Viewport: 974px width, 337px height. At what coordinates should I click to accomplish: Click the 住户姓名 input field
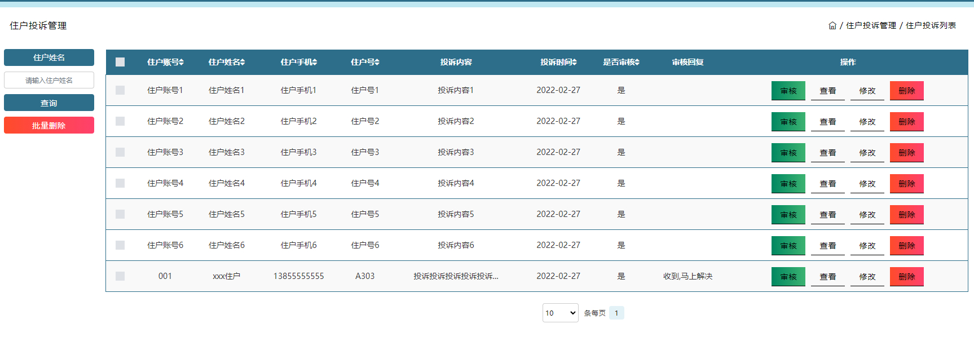click(x=49, y=80)
